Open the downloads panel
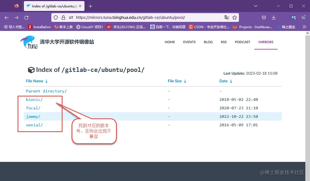The height and width of the screenshot is (181, 310). pos(274,17)
